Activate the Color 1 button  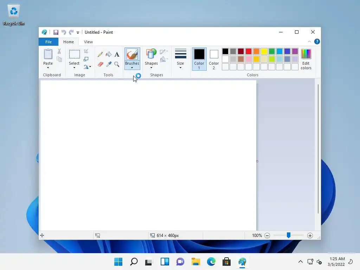(x=199, y=59)
